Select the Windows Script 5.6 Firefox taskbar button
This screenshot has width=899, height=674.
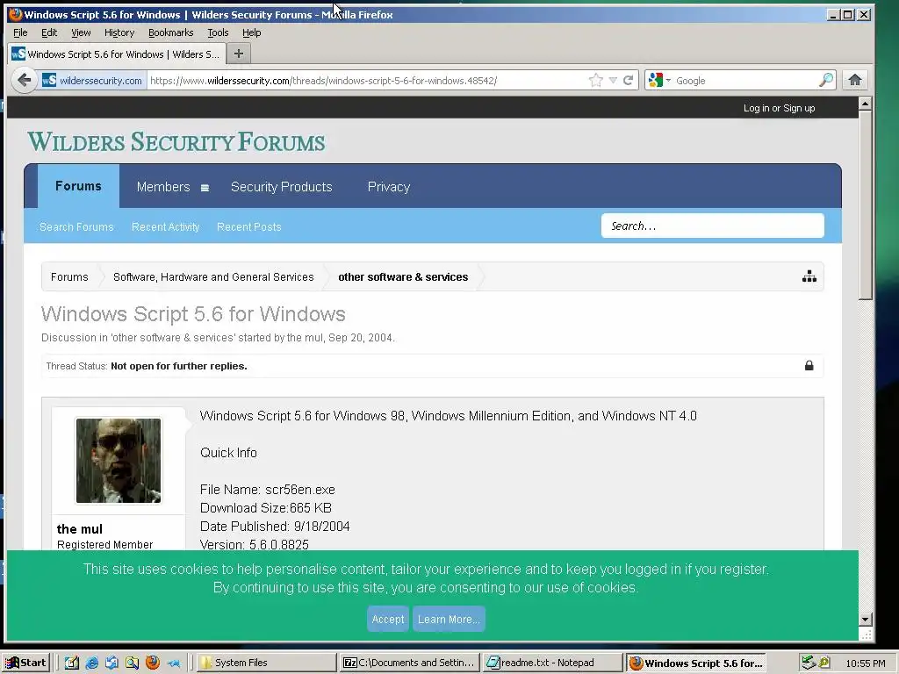pyautogui.click(x=696, y=663)
